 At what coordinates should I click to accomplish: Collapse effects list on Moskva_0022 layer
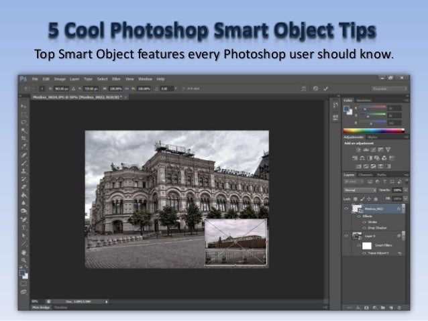click(x=403, y=209)
